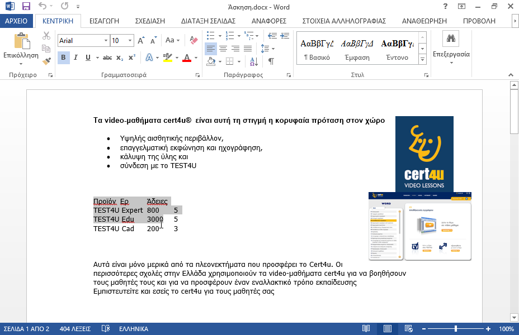This screenshot has width=519, height=335.
Task: Decrease paragraph indent
Action: pos(272,36)
